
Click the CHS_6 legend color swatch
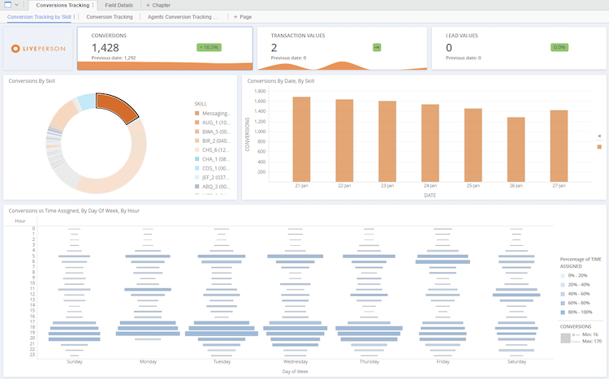pyautogui.click(x=197, y=150)
